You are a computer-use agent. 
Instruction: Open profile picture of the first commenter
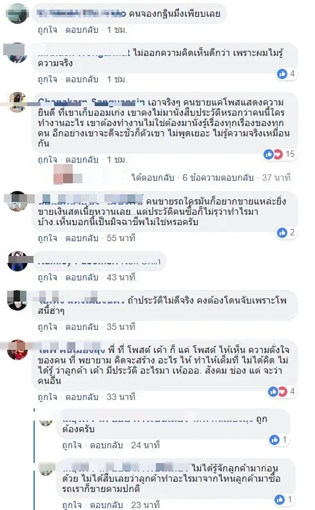[17, 14]
